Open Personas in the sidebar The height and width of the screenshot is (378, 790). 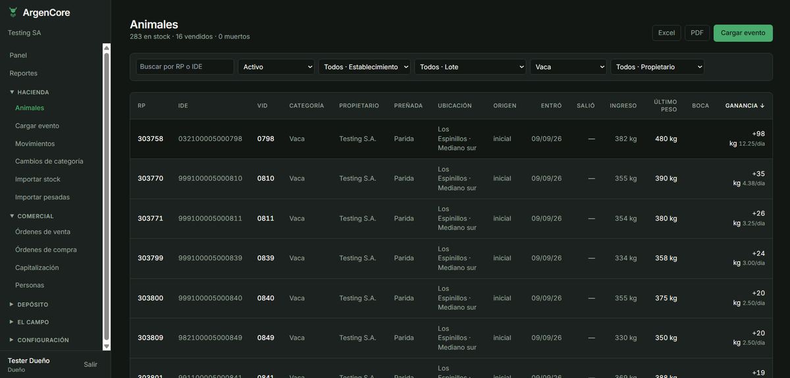(30, 285)
